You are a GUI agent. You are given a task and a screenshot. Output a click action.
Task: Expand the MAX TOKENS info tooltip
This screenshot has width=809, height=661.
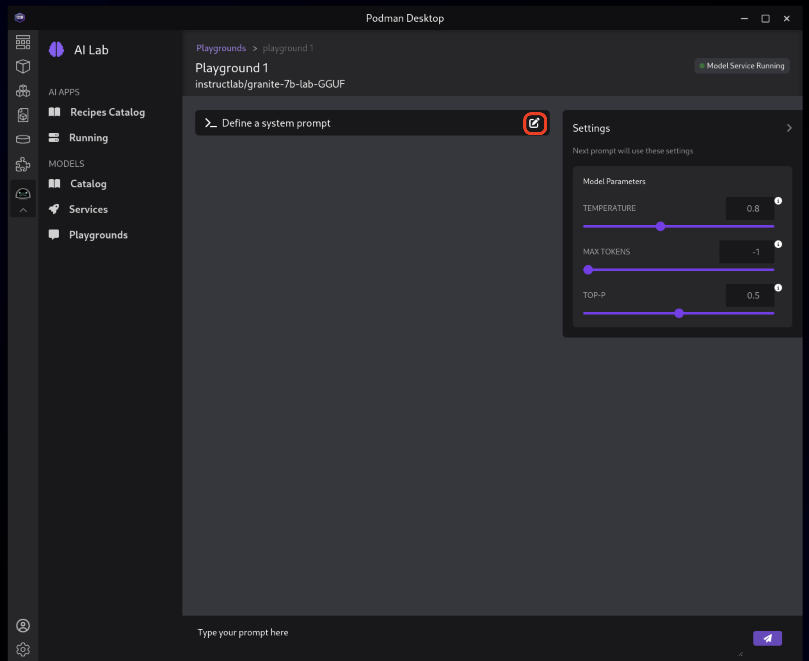click(x=778, y=244)
